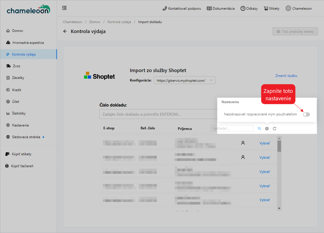Toggle 'Nezobrazovať rozpracované iným používateľom' switch

click(306, 114)
